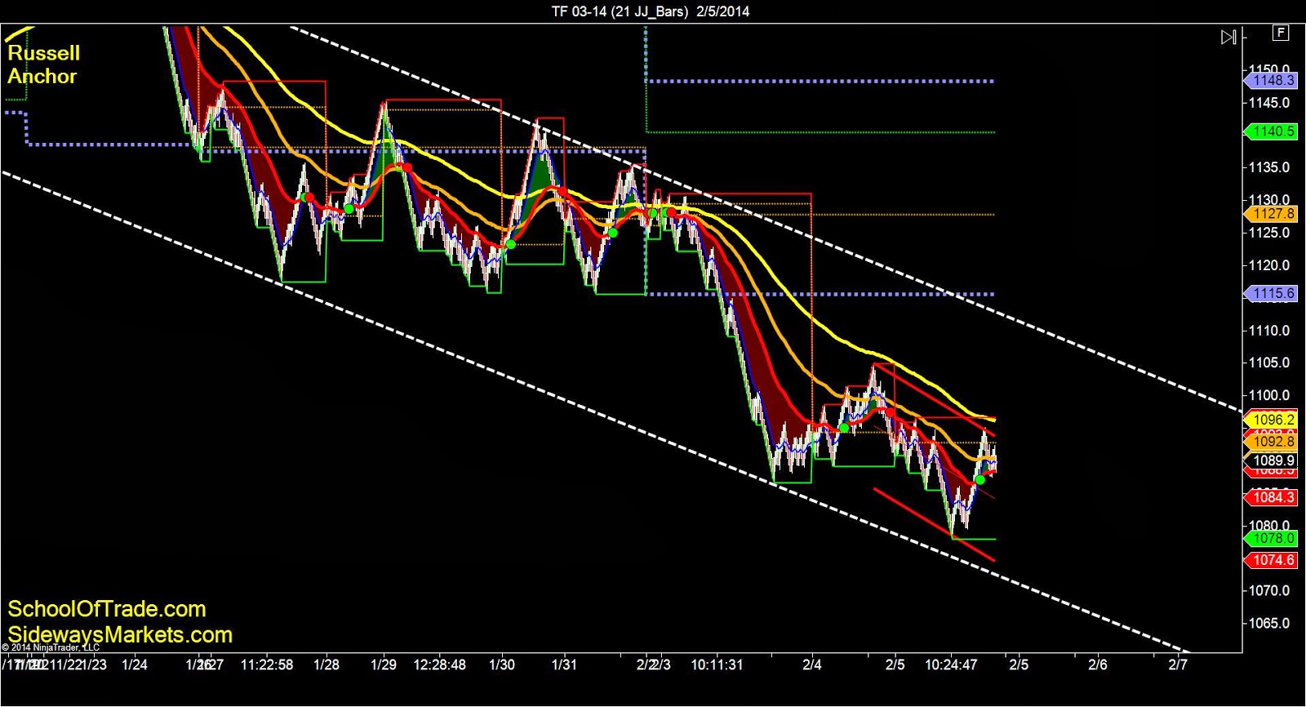The width and height of the screenshot is (1306, 707).
Task: Click the 10:24:47 time axis label
Action: point(951,665)
